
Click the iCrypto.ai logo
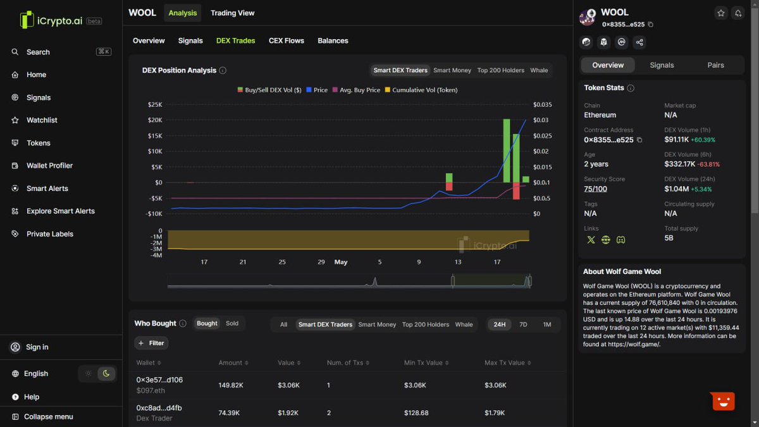[61, 20]
